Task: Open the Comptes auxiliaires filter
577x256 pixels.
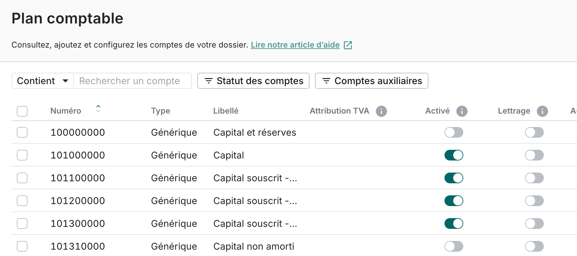Action: 371,81
